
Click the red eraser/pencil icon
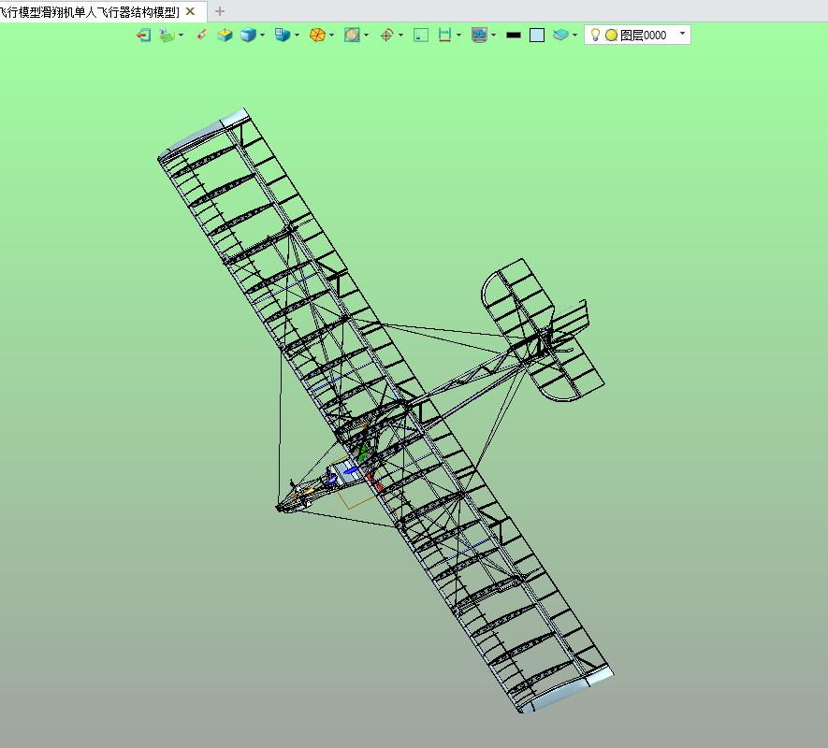(x=202, y=35)
